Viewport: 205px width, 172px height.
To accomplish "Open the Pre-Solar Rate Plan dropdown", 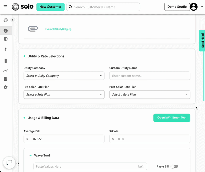I will coord(64,94).
